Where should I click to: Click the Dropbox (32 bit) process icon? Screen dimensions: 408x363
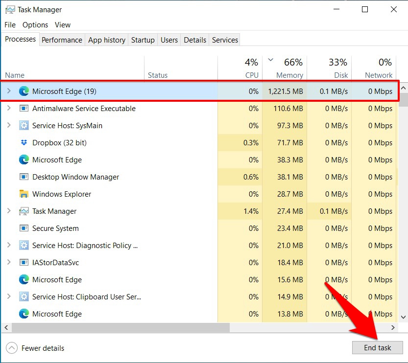tap(24, 142)
